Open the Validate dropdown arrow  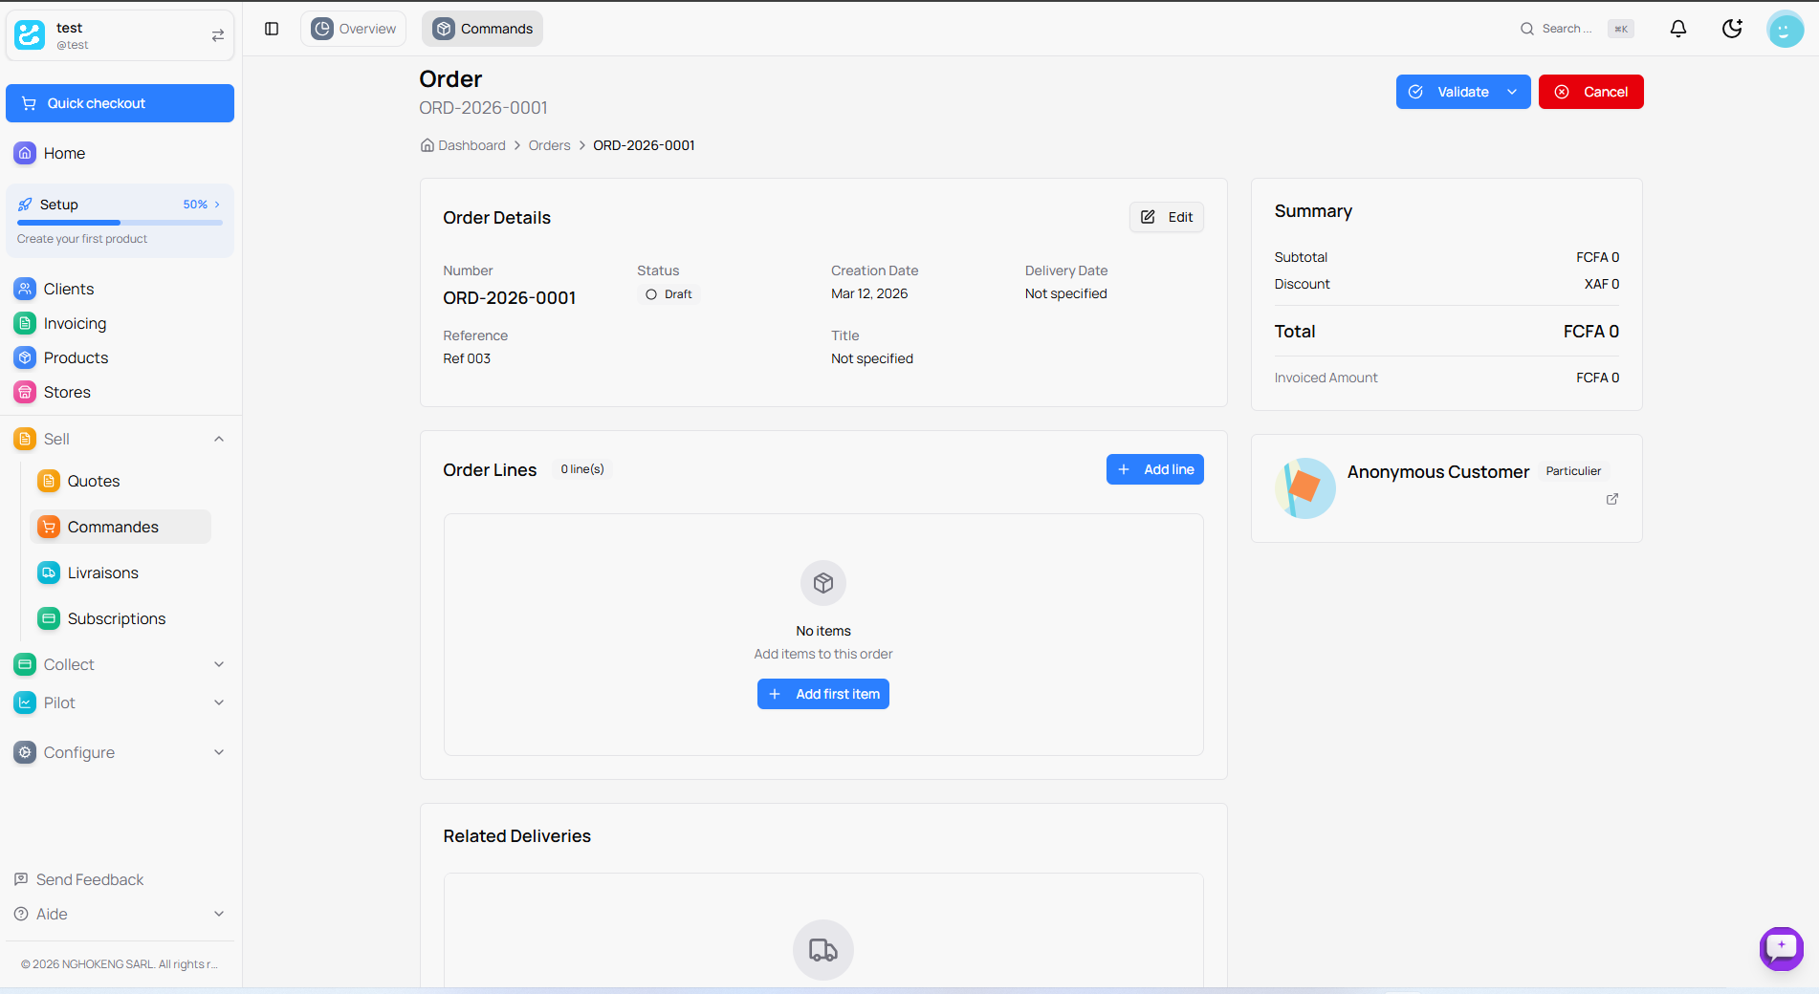tap(1512, 92)
